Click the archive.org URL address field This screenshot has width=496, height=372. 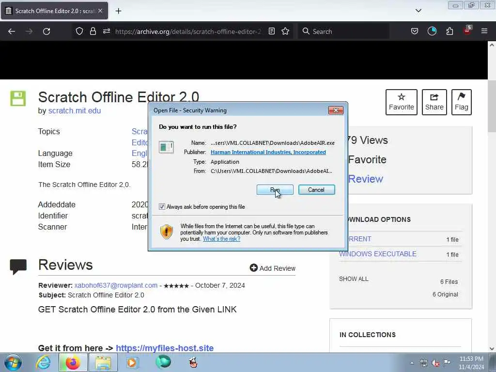click(x=188, y=31)
